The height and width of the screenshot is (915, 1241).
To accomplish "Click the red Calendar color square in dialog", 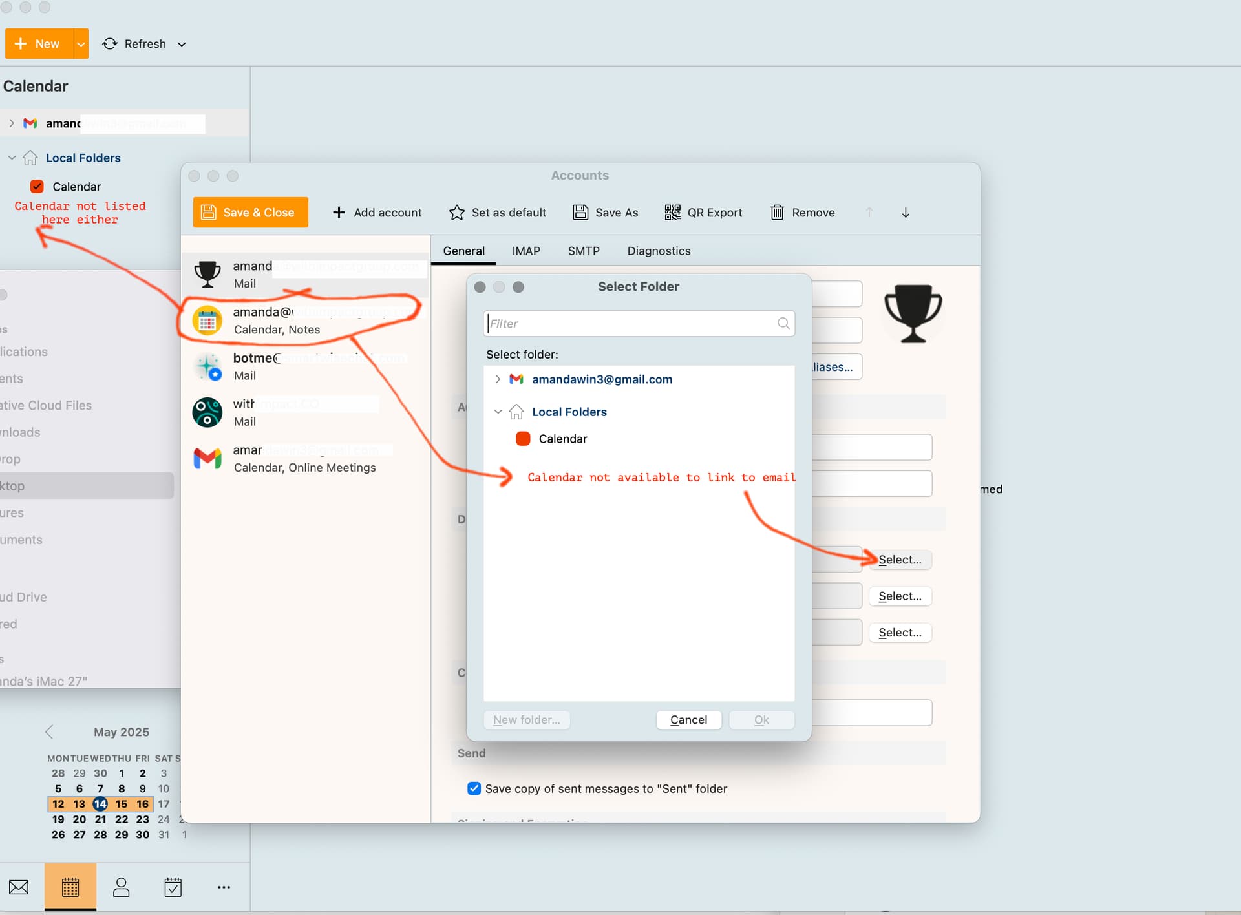I will (523, 439).
